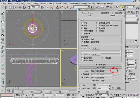Toggle 渲染帧窗口 checkbox

point(82,58)
